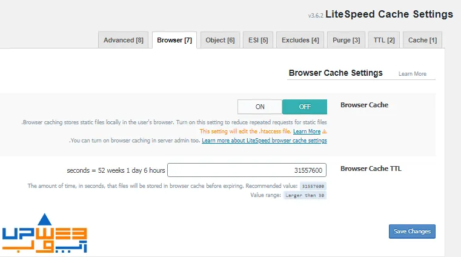Viewport: 461px width, 257px height.
Task: Click the Browser Cache Settings heading
Action: [336, 73]
